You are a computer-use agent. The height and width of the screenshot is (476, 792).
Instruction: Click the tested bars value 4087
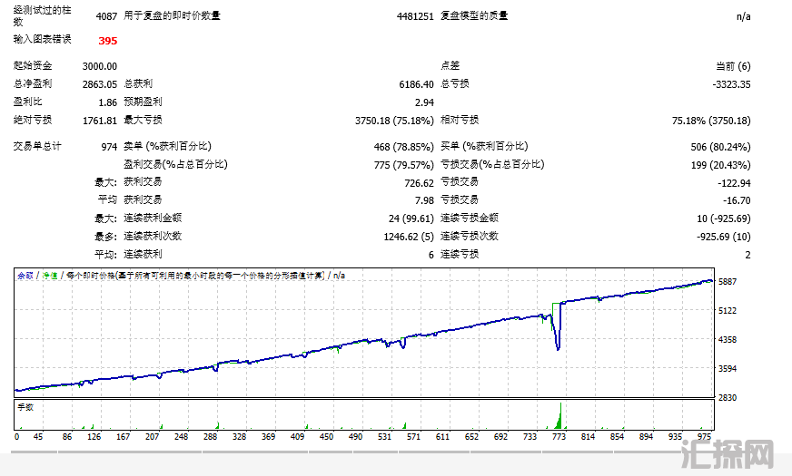105,16
